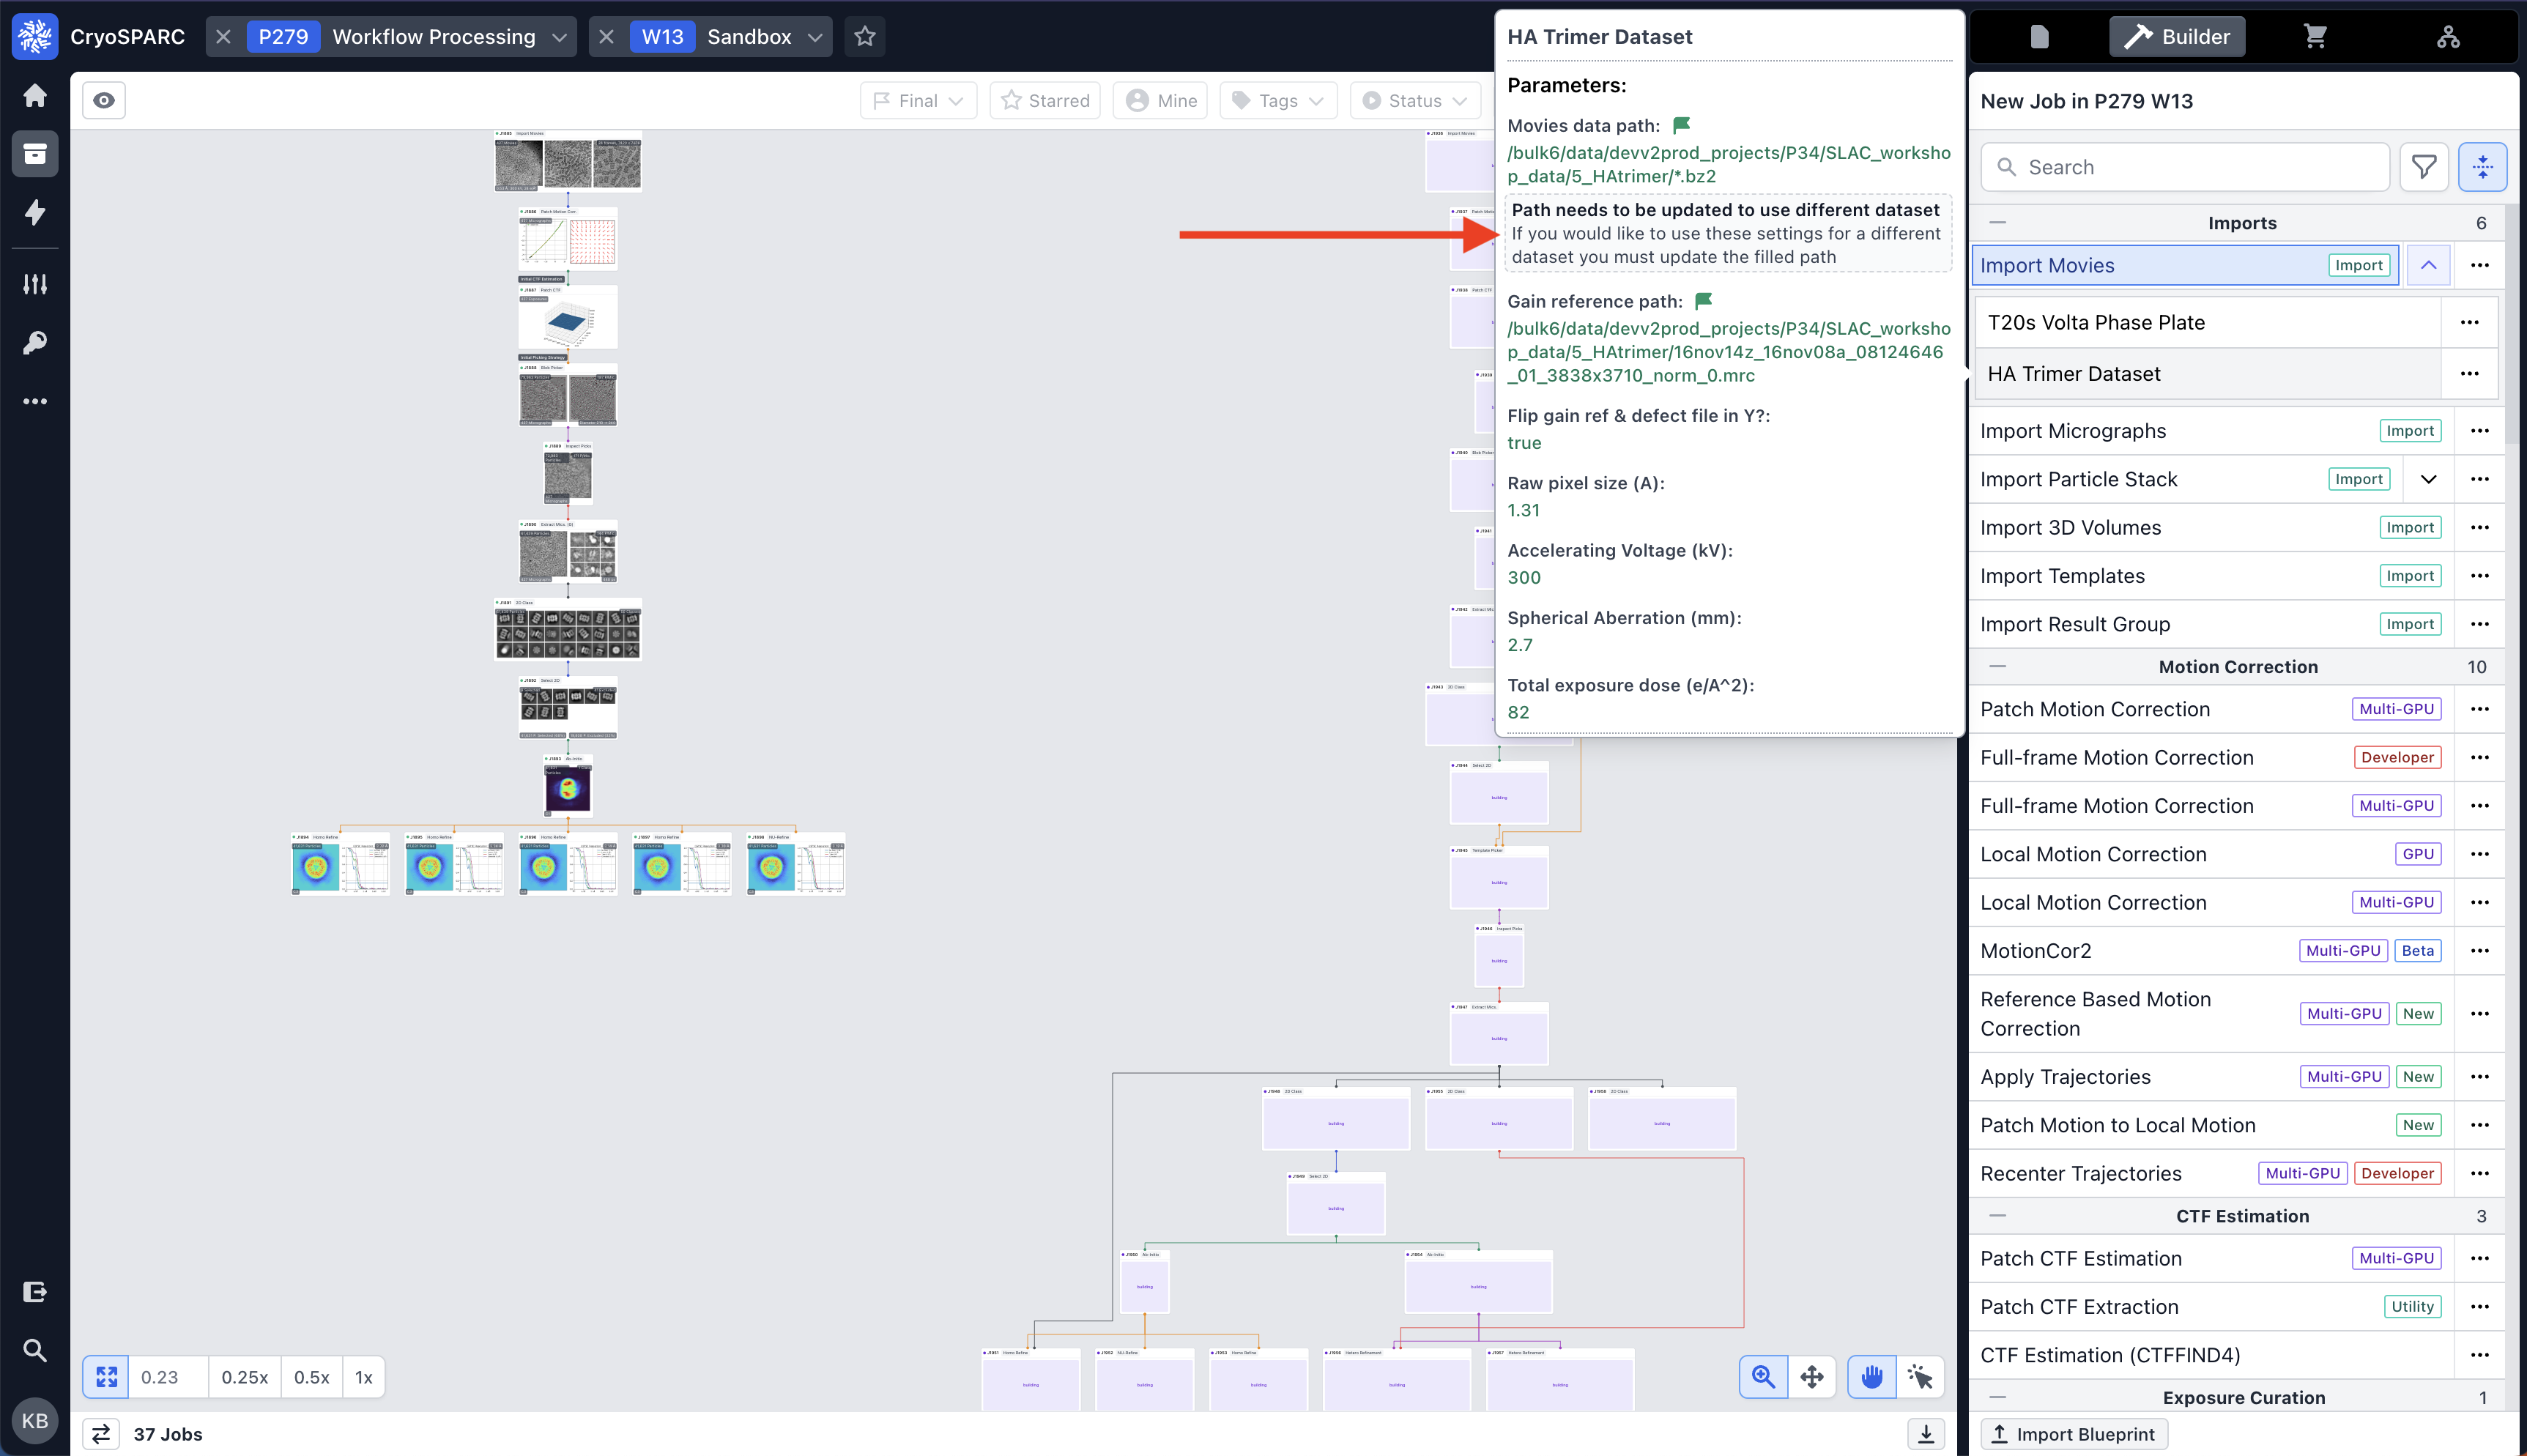Click the fit-to-screen expand icon
Screen dimensions: 2527x1456
[x=106, y=1377]
